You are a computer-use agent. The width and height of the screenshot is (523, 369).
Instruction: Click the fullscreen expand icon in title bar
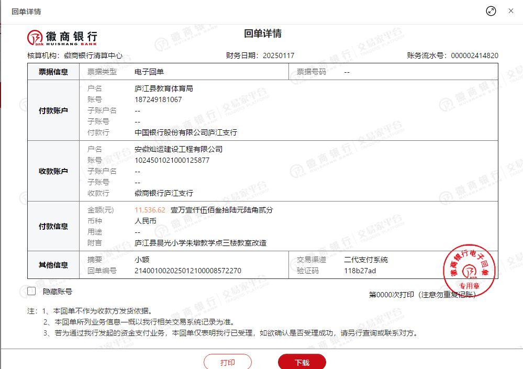click(x=491, y=11)
